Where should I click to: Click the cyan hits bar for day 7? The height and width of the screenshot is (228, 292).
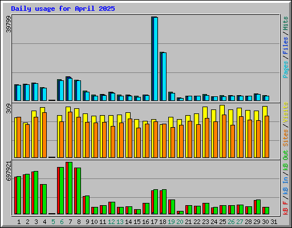[x=70, y=89]
